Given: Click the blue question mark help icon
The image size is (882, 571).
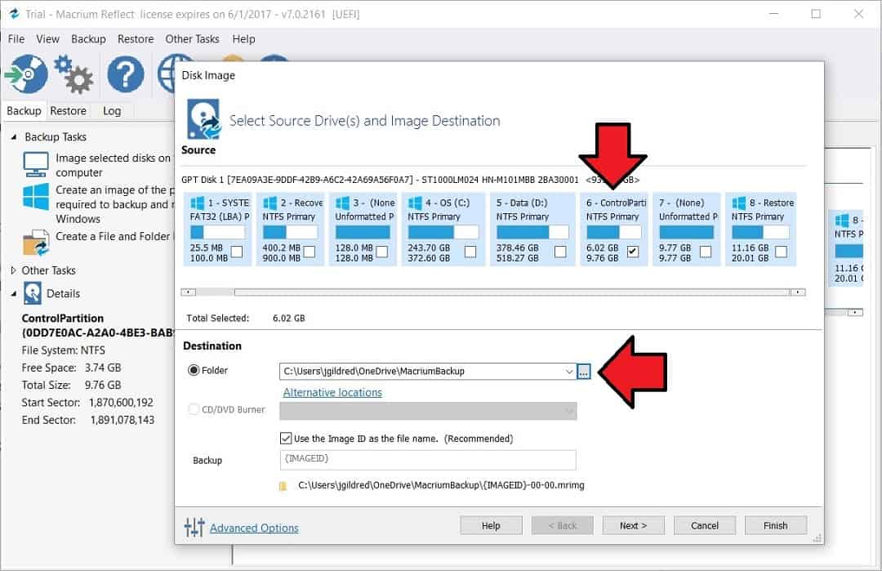Looking at the screenshot, I should 126,74.
